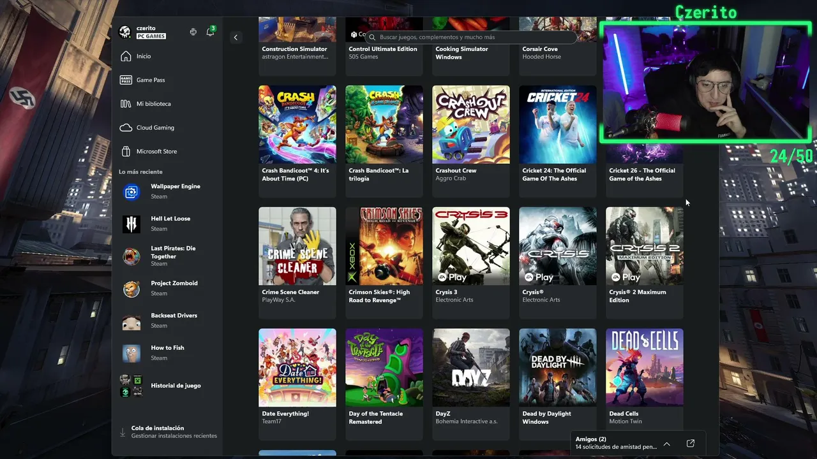The width and height of the screenshot is (817, 459).
Task: Select Day of the Tentacle Remastered
Action: click(x=384, y=368)
